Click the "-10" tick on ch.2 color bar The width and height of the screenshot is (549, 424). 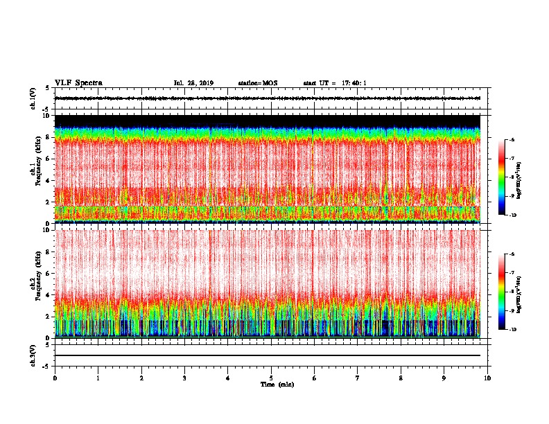tap(512, 330)
